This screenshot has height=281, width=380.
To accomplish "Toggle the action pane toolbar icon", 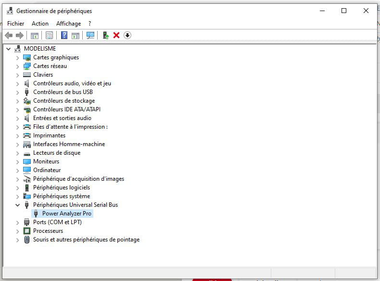I will [76, 36].
